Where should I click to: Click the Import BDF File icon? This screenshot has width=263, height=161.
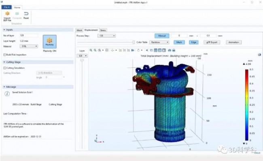[7, 14]
